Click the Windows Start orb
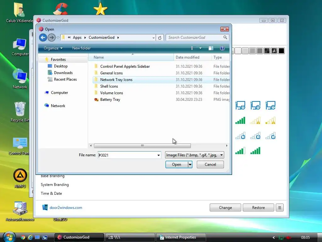 click(9, 237)
